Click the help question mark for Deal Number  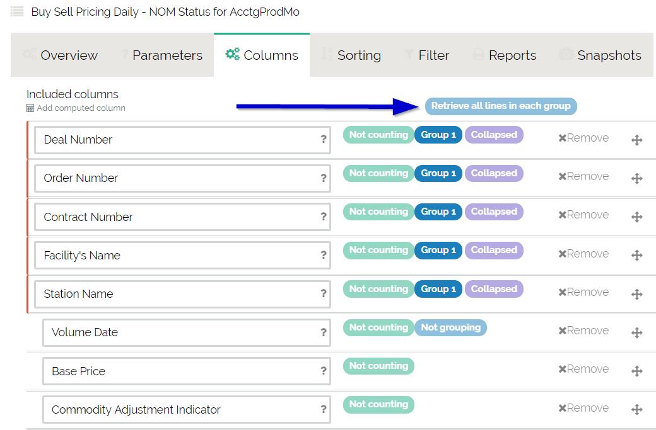324,140
